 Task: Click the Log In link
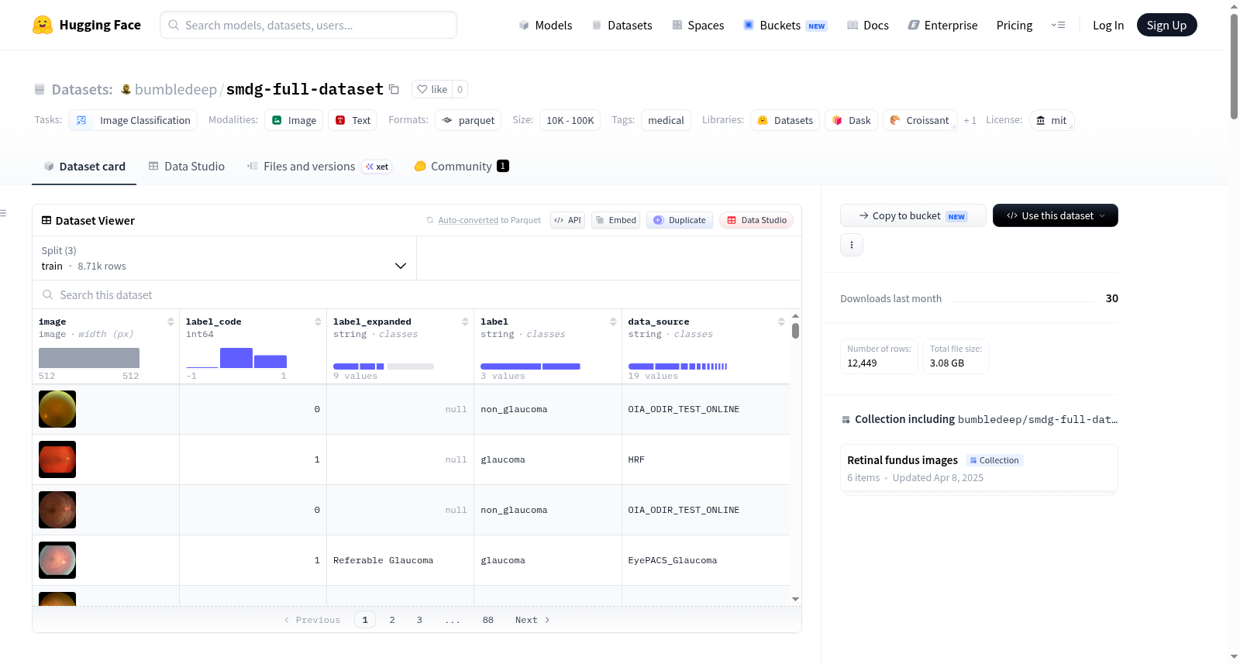(1108, 25)
